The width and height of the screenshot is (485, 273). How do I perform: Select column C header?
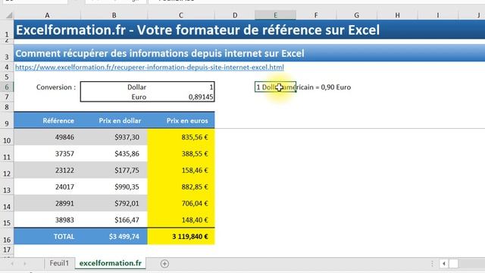click(180, 15)
